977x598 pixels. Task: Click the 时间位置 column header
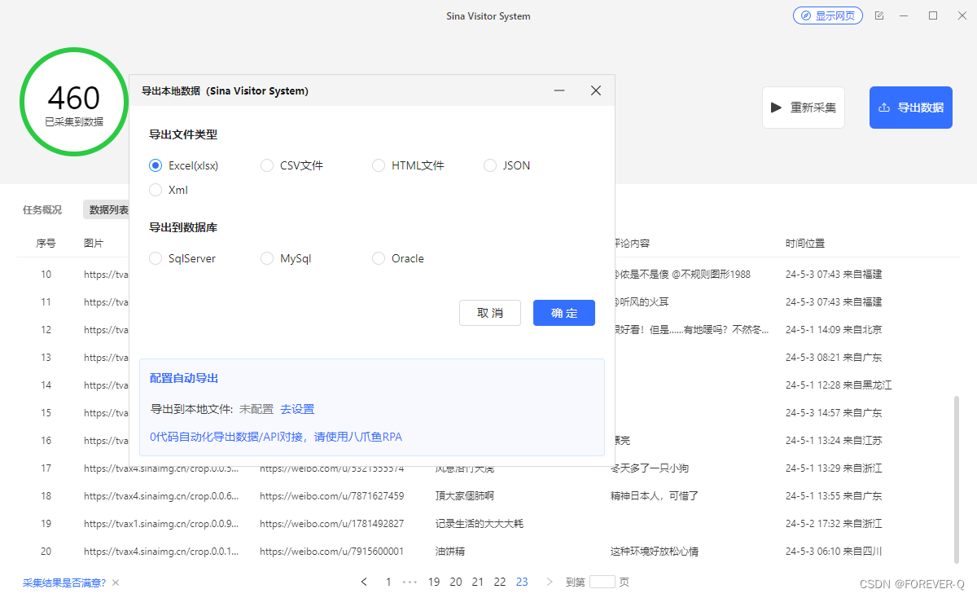click(x=805, y=244)
